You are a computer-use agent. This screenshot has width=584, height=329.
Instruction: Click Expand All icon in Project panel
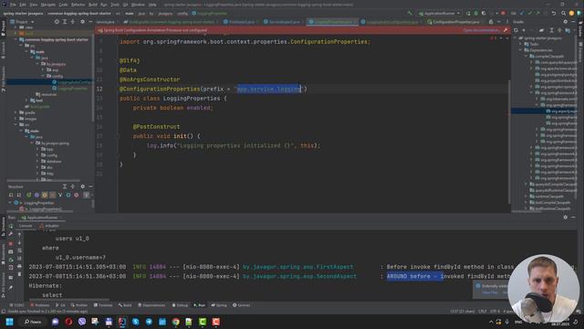click(x=65, y=22)
